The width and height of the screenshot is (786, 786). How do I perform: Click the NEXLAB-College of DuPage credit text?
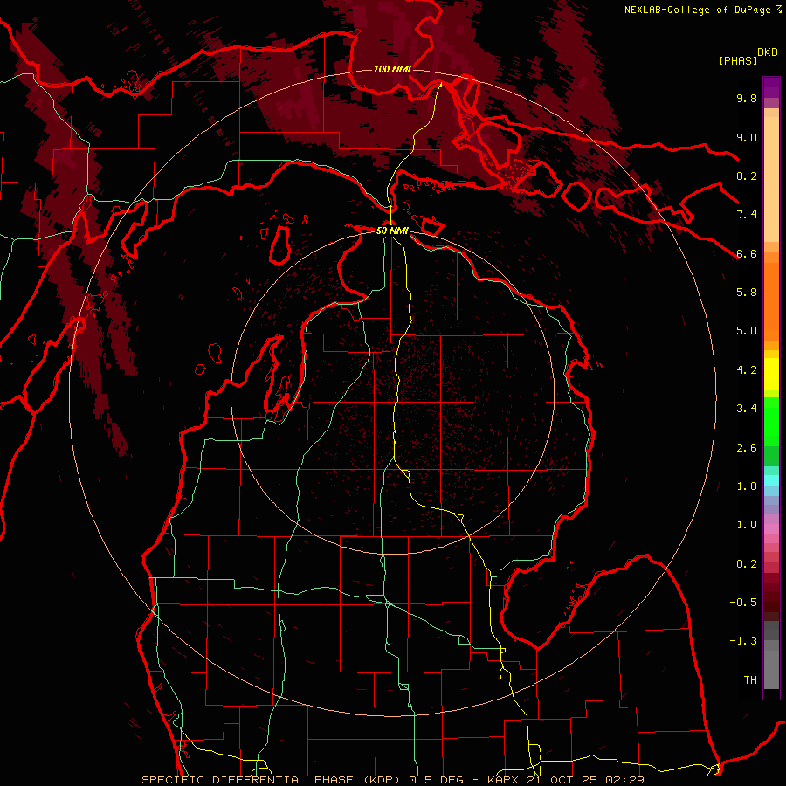(698, 10)
